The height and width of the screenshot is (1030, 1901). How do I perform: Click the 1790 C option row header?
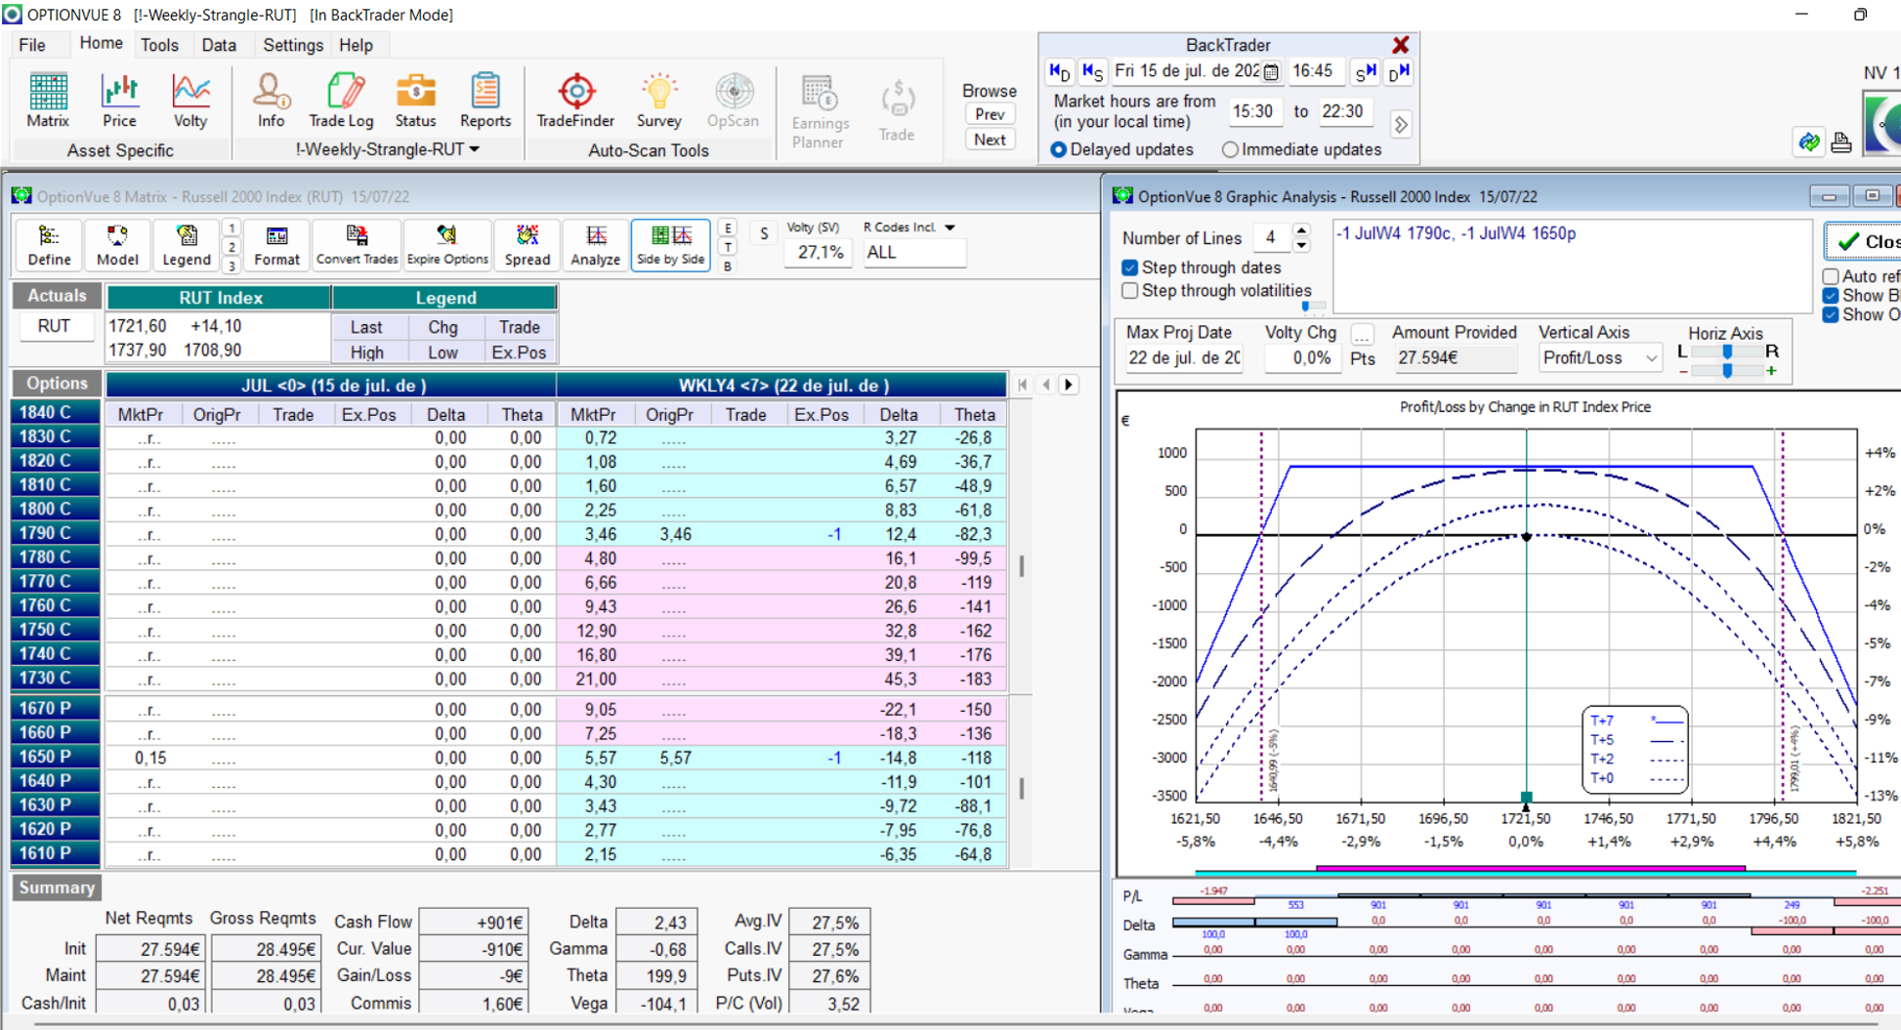click(55, 533)
